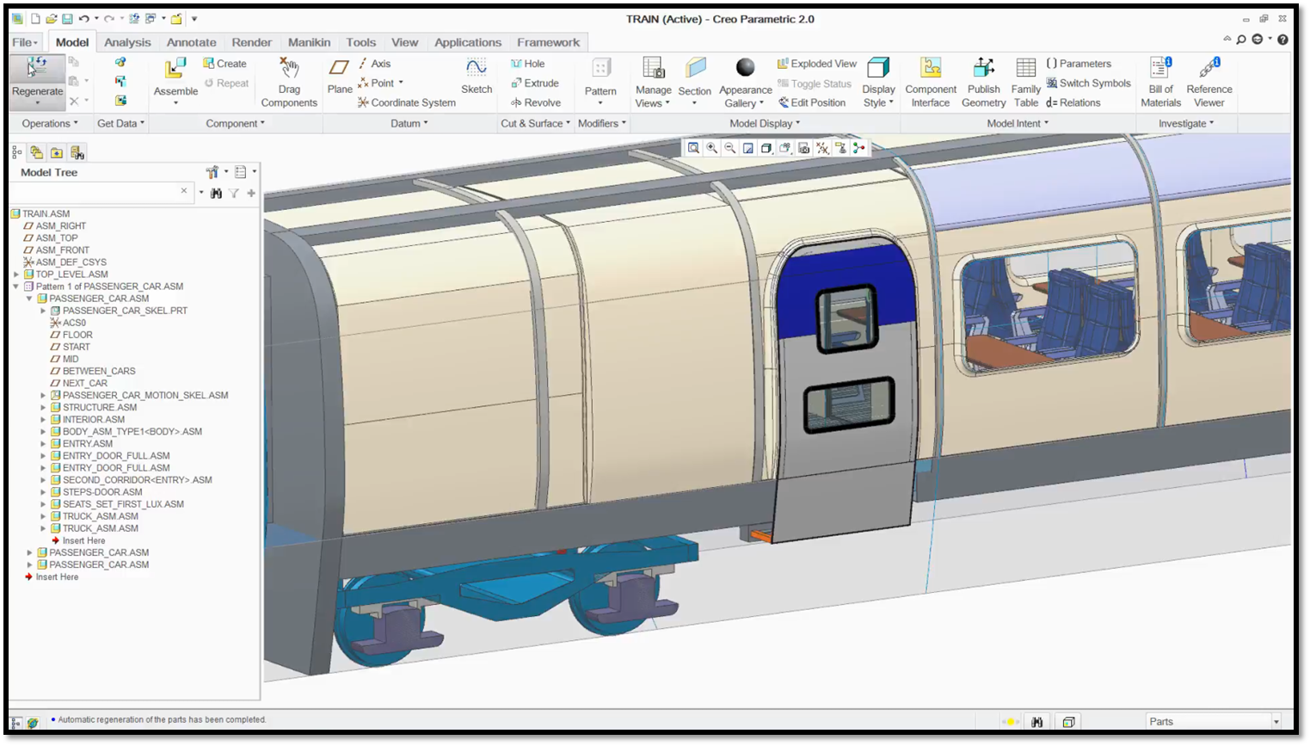Click the Zoom In icon above the viewport
Screen dimensions: 1310x746
(710, 148)
